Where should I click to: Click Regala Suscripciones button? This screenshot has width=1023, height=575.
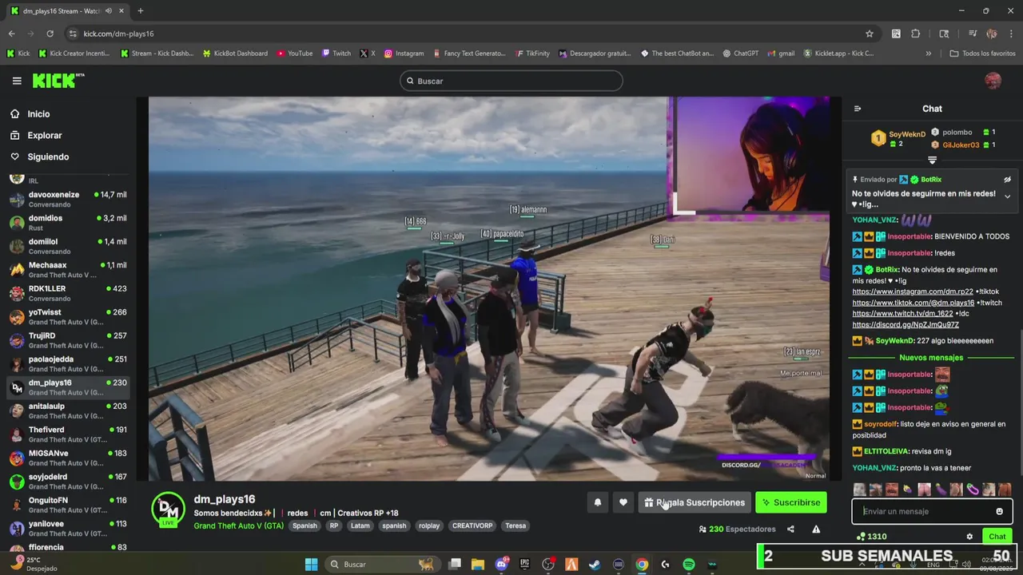[x=695, y=502]
